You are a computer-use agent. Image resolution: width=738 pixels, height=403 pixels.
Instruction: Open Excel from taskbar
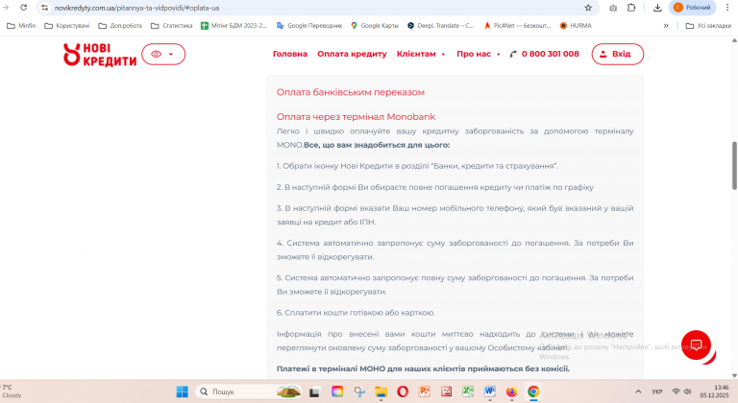click(468, 391)
